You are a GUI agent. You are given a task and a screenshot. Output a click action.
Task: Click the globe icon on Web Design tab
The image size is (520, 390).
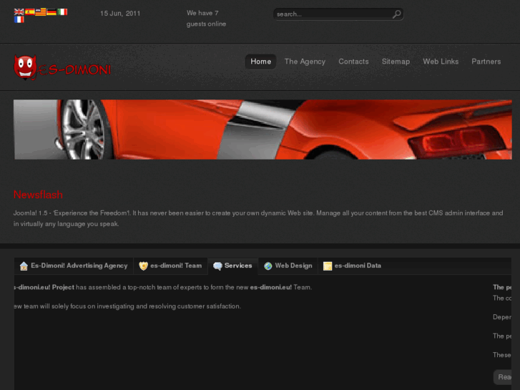coord(268,266)
